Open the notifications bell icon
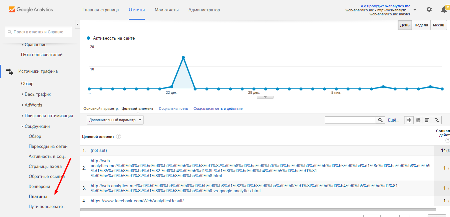 click(x=444, y=10)
